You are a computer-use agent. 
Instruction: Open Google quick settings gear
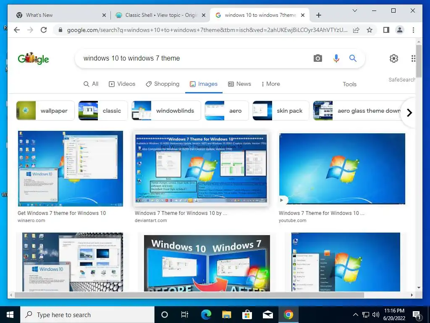[394, 58]
